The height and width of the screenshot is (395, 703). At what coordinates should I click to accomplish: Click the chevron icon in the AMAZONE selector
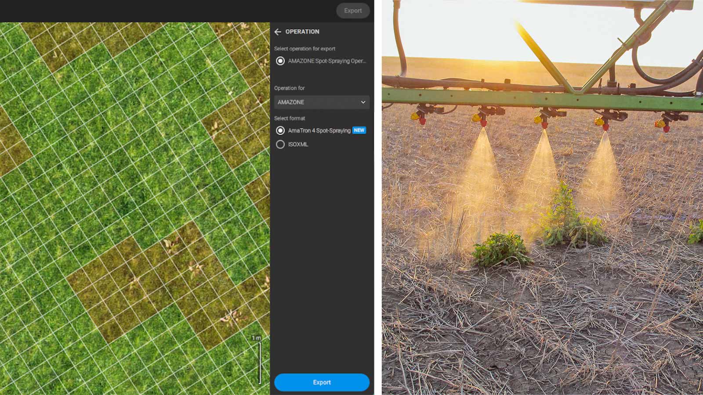coord(363,102)
